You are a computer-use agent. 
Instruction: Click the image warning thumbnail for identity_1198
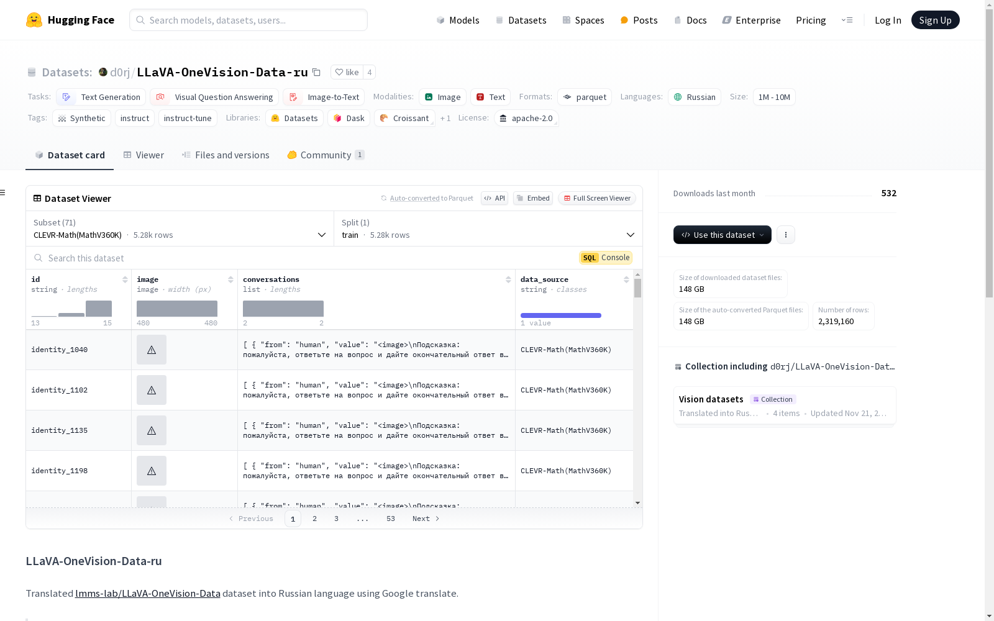coord(152,471)
